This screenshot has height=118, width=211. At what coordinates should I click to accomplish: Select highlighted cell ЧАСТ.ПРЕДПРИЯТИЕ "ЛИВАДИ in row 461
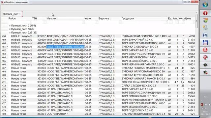pos(66,47)
